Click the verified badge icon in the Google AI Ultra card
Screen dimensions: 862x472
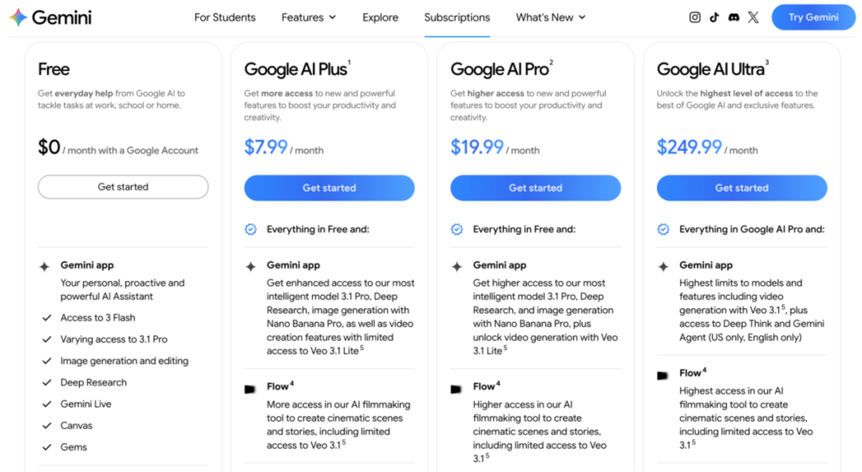coord(663,229)
